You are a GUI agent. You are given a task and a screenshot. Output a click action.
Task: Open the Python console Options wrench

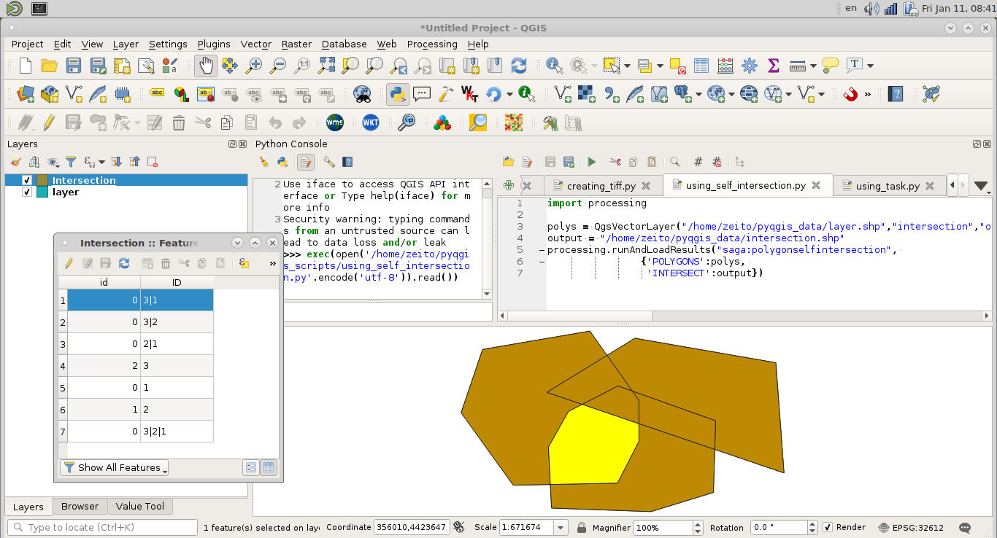(x=328, y=162)
